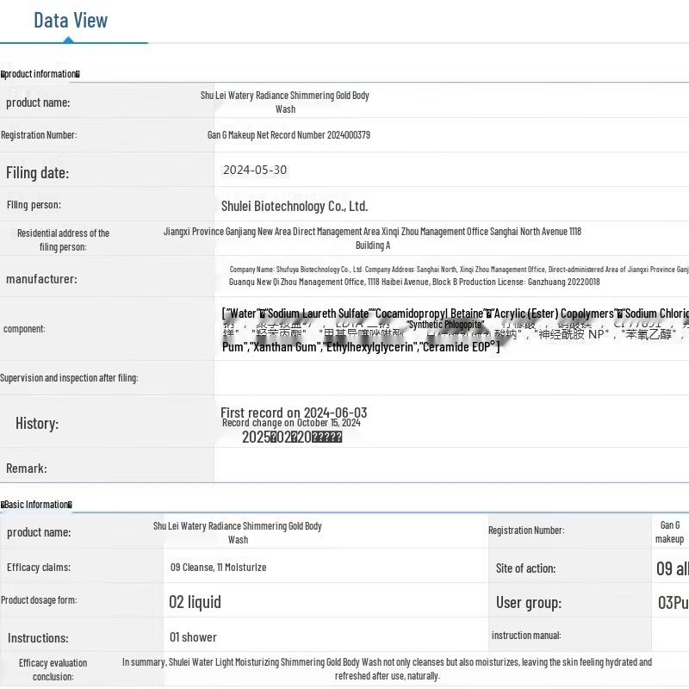The width and height of the screenshot is (689, 689).
Task: Click 'Registration Number:' label in Basic Information
Action: tap(526, 531)
